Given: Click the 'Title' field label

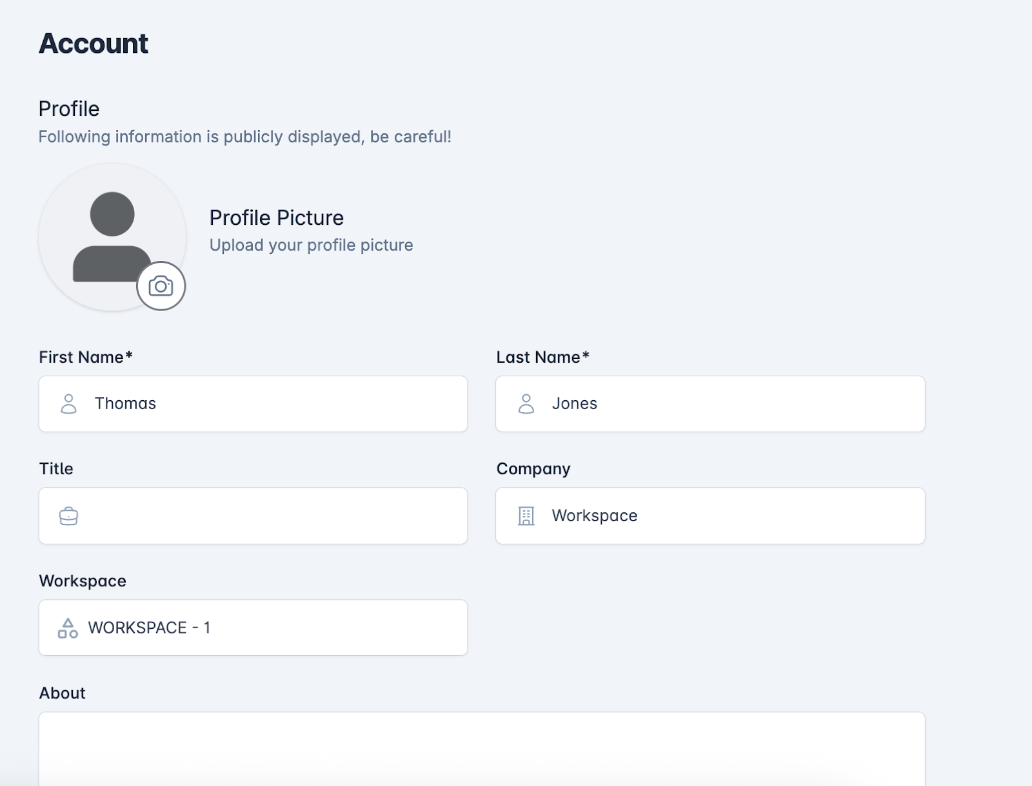Looking at the screenshot, I should coord(56,468).
